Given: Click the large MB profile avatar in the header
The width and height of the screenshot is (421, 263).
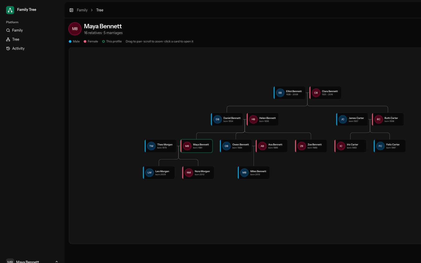Looking at the screenshot, I should click(x=75, y=29).
